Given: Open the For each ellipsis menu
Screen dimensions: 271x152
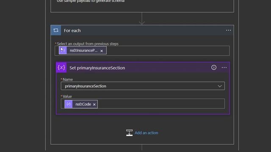Looking at the screenshot, I should (229, 30).
